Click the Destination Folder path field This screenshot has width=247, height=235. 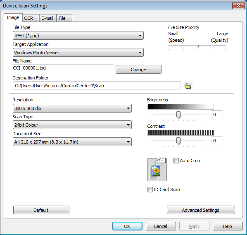coord(97,86)
